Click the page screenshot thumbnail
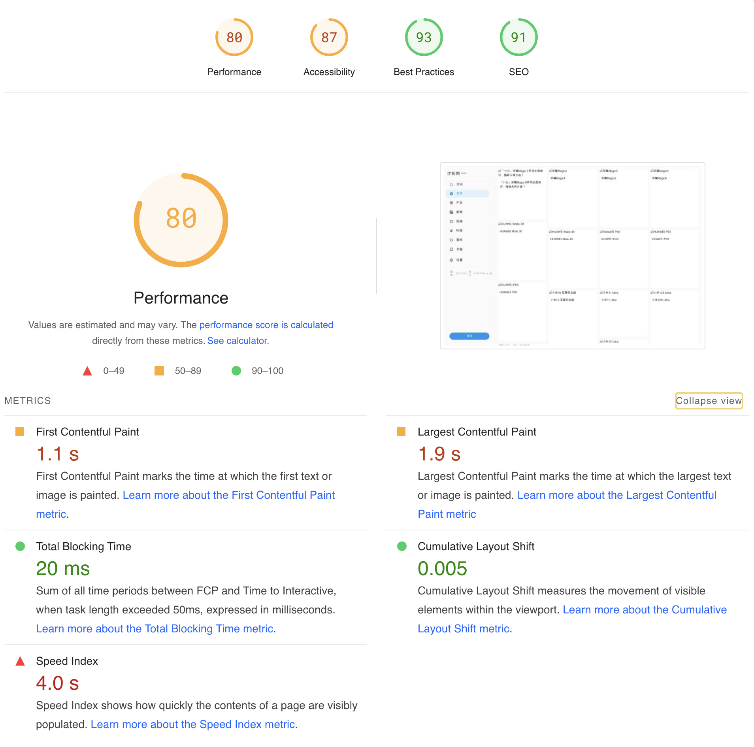 572,256
